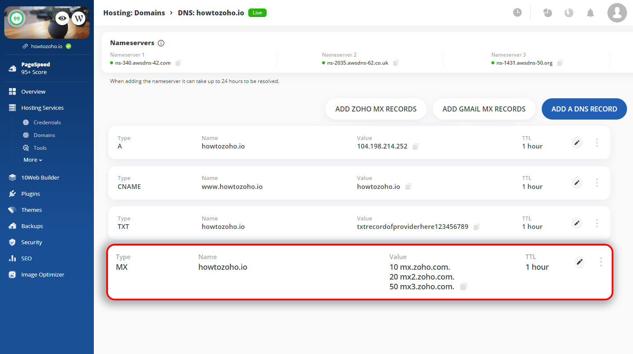Edit the TXT record with pencil icon

pos(577,223)
